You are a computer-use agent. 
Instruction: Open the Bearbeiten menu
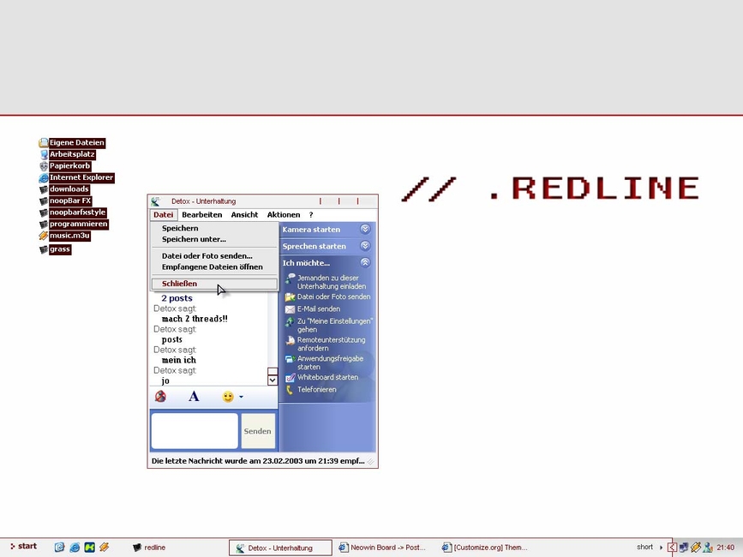tap(202, 214)
